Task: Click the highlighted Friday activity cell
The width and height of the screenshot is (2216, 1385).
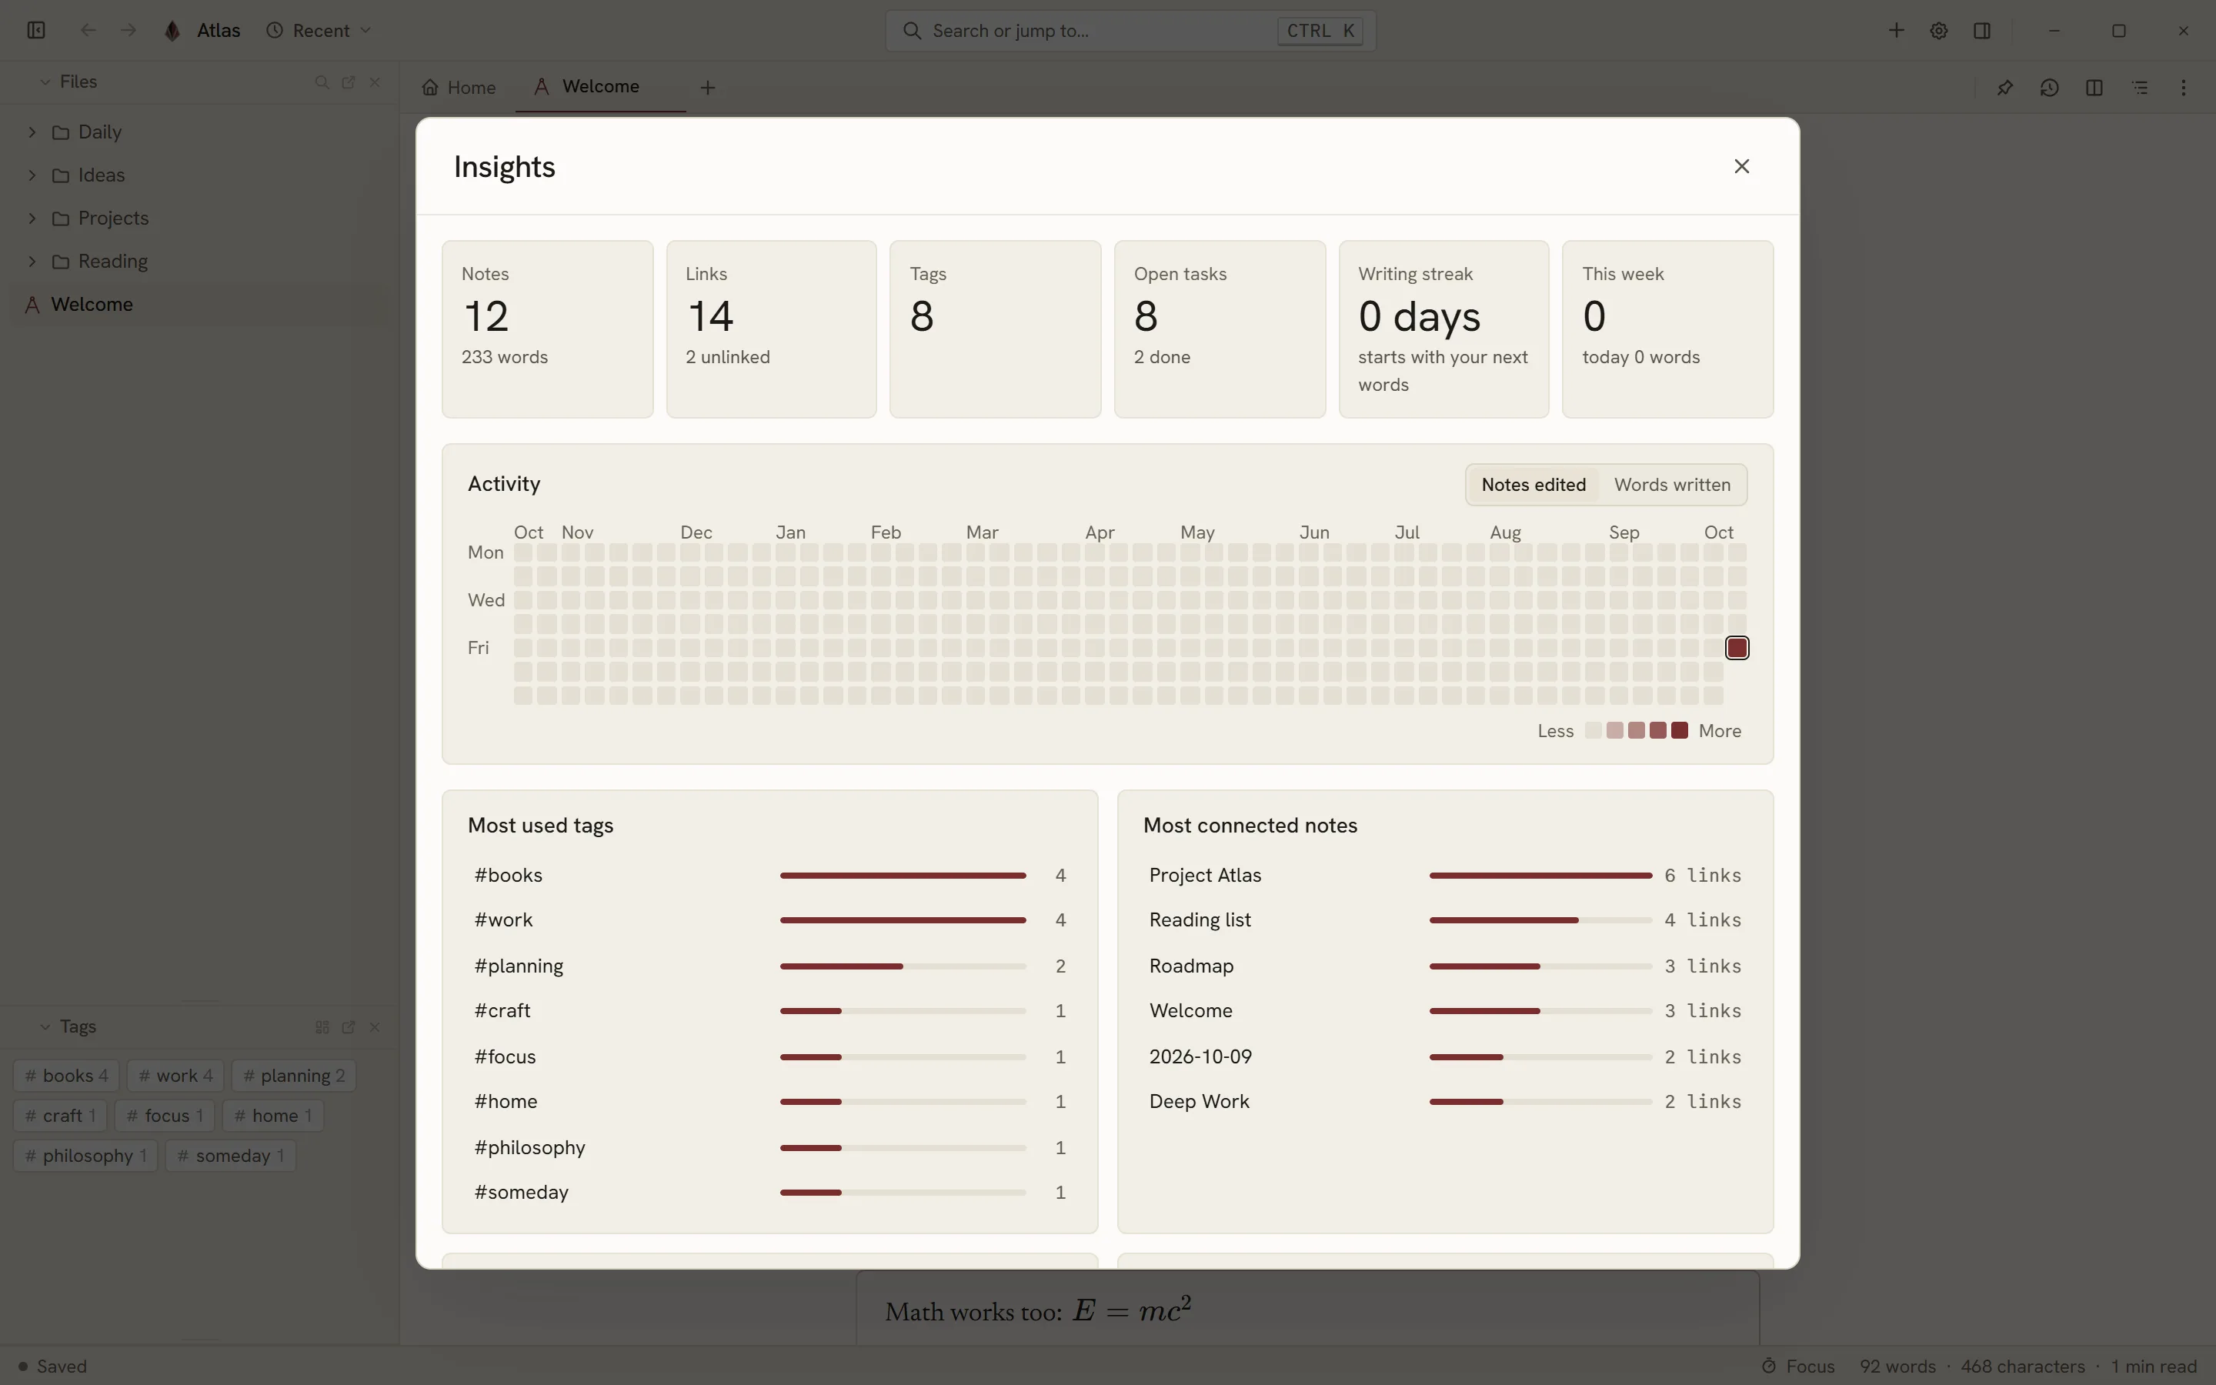Action: tap(1736, 648)
